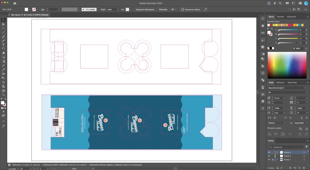Click the cyan C slider track
310x170 pixels.
pyautogui.click(x=288, y=30)
